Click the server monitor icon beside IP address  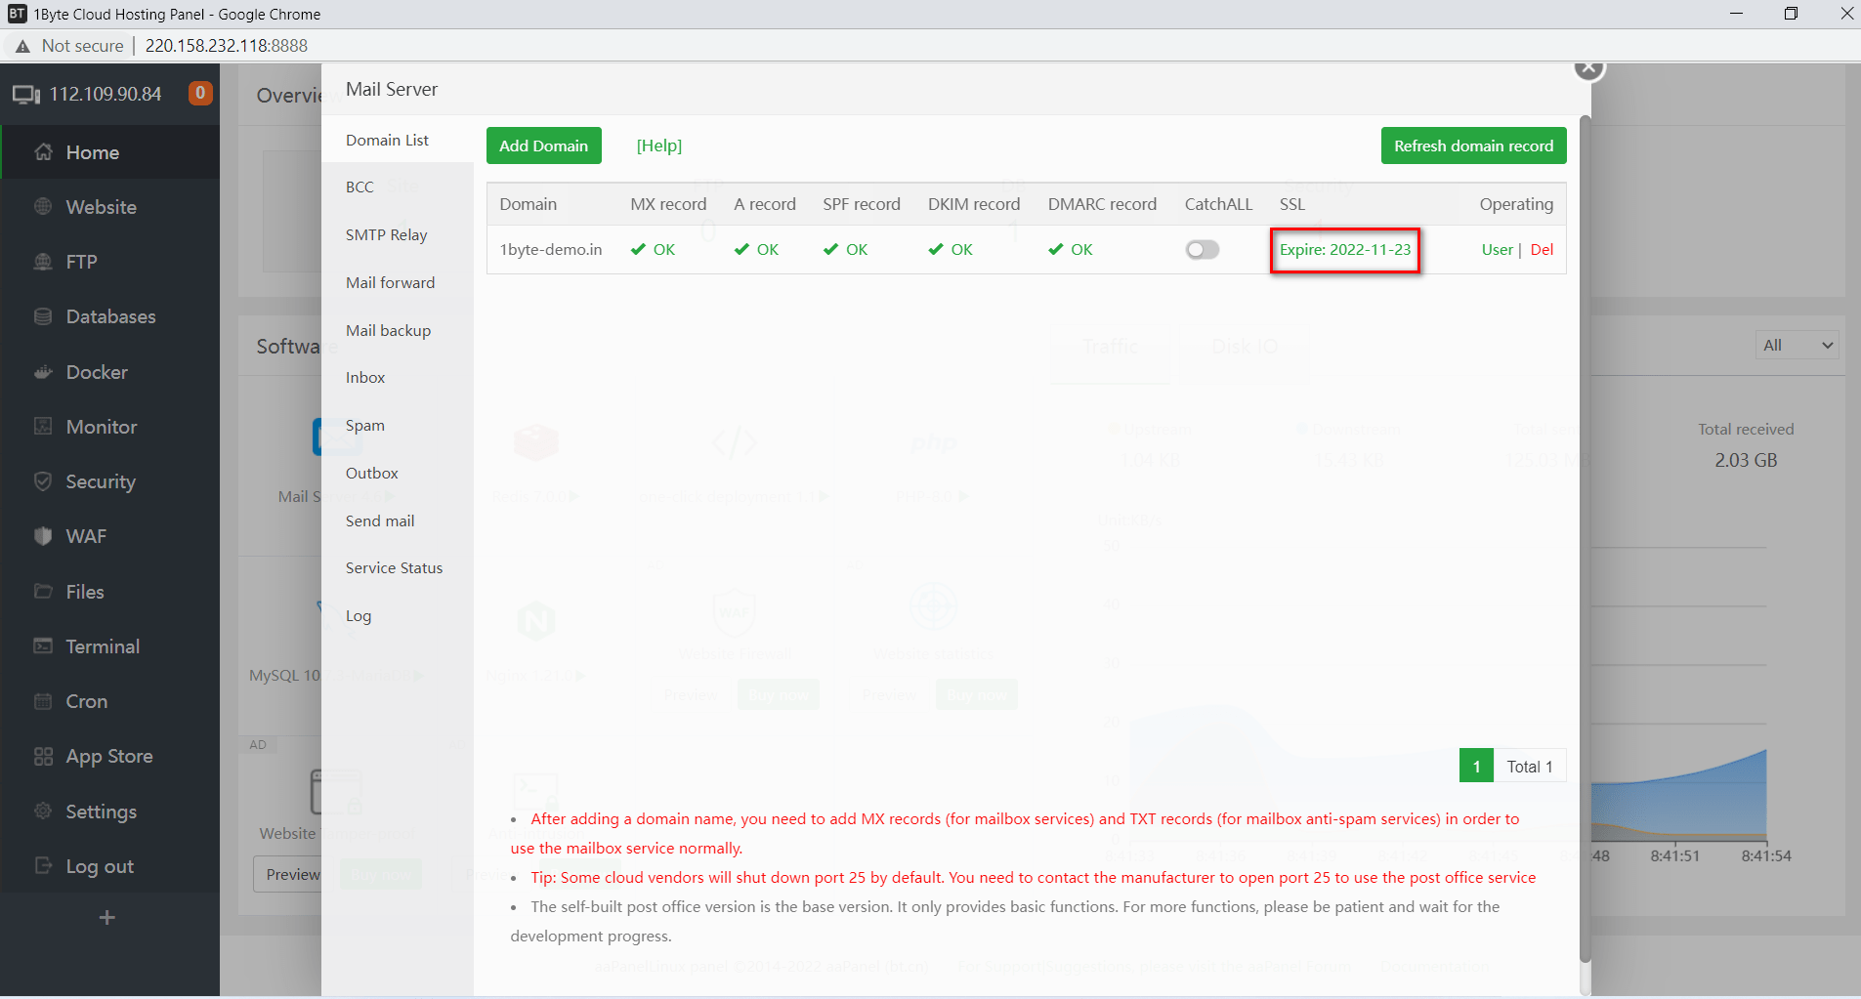coord(26,95)
